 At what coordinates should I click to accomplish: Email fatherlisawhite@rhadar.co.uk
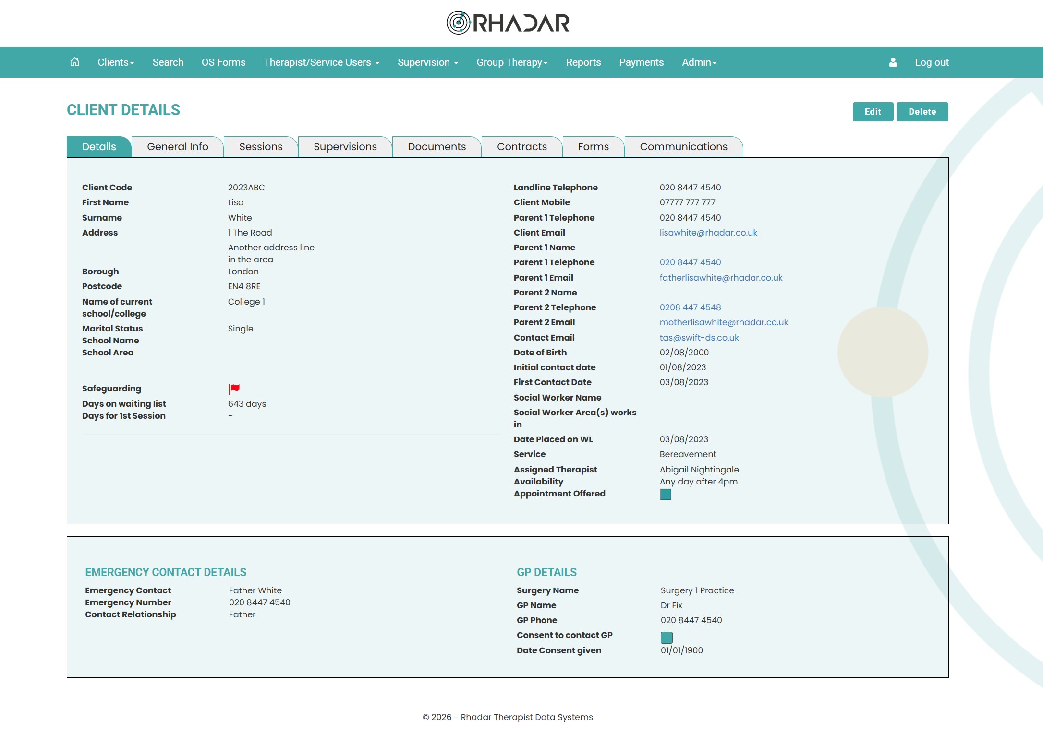tap(721, 278)
